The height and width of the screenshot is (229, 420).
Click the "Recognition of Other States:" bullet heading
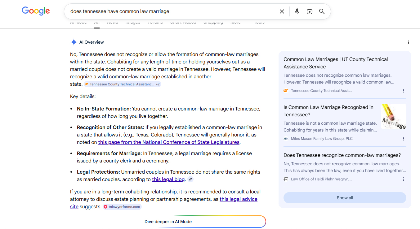(110, 127)
